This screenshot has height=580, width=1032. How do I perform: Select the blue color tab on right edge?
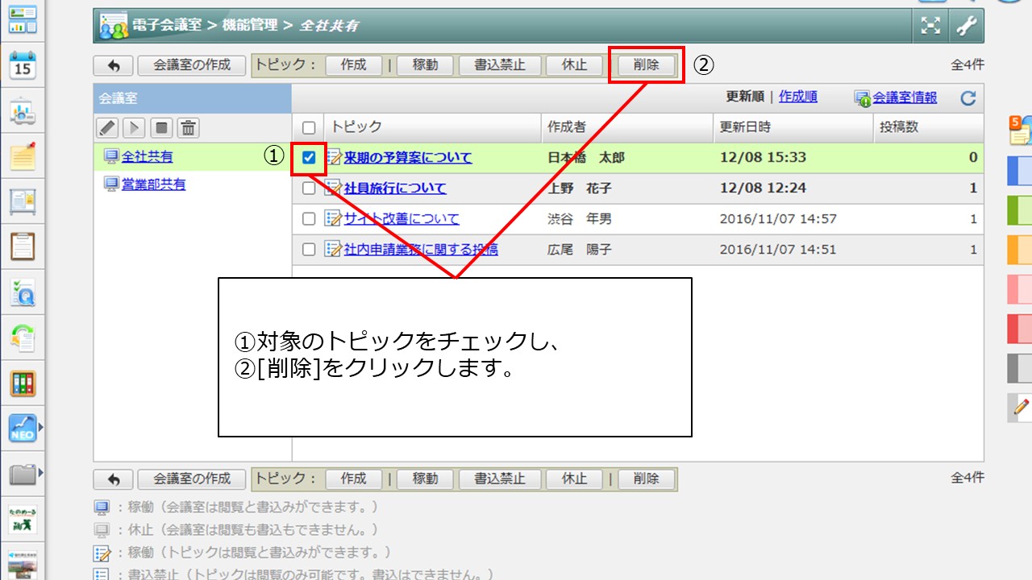[x=1020, y=172]
